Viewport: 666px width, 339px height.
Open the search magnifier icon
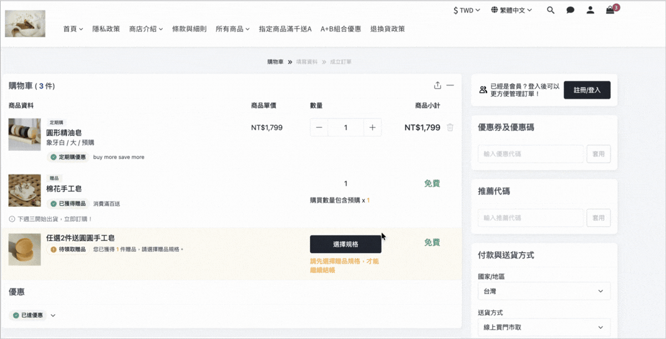tap(551, 10)
